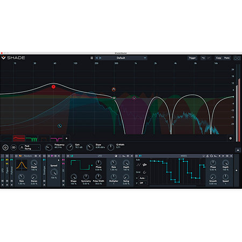Collapse the modulator panel with up arrow
The image size is (242, 242).
click(x=238, y=150)
